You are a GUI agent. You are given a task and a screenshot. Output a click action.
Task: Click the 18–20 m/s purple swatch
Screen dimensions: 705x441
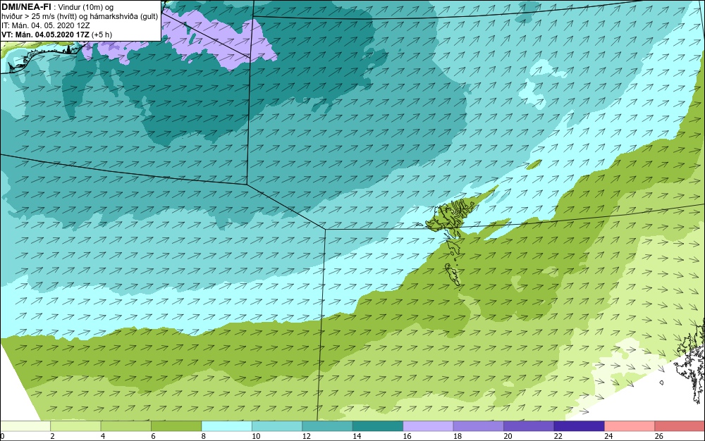479,426
